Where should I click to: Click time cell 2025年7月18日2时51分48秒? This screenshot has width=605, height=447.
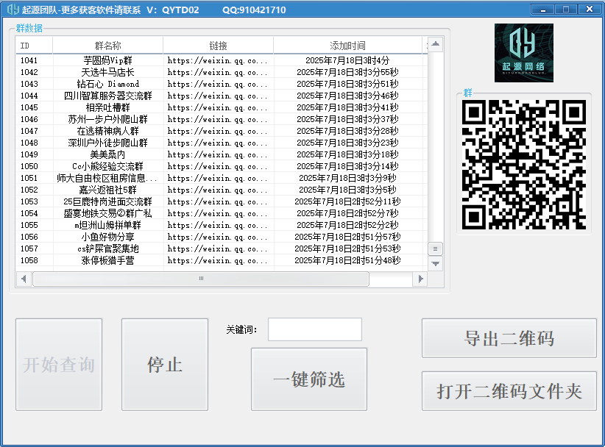[347, 260]
